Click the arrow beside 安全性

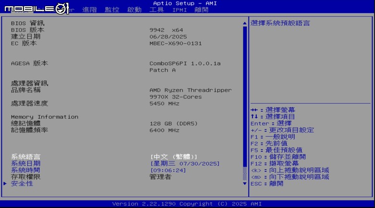click(5, 184)
